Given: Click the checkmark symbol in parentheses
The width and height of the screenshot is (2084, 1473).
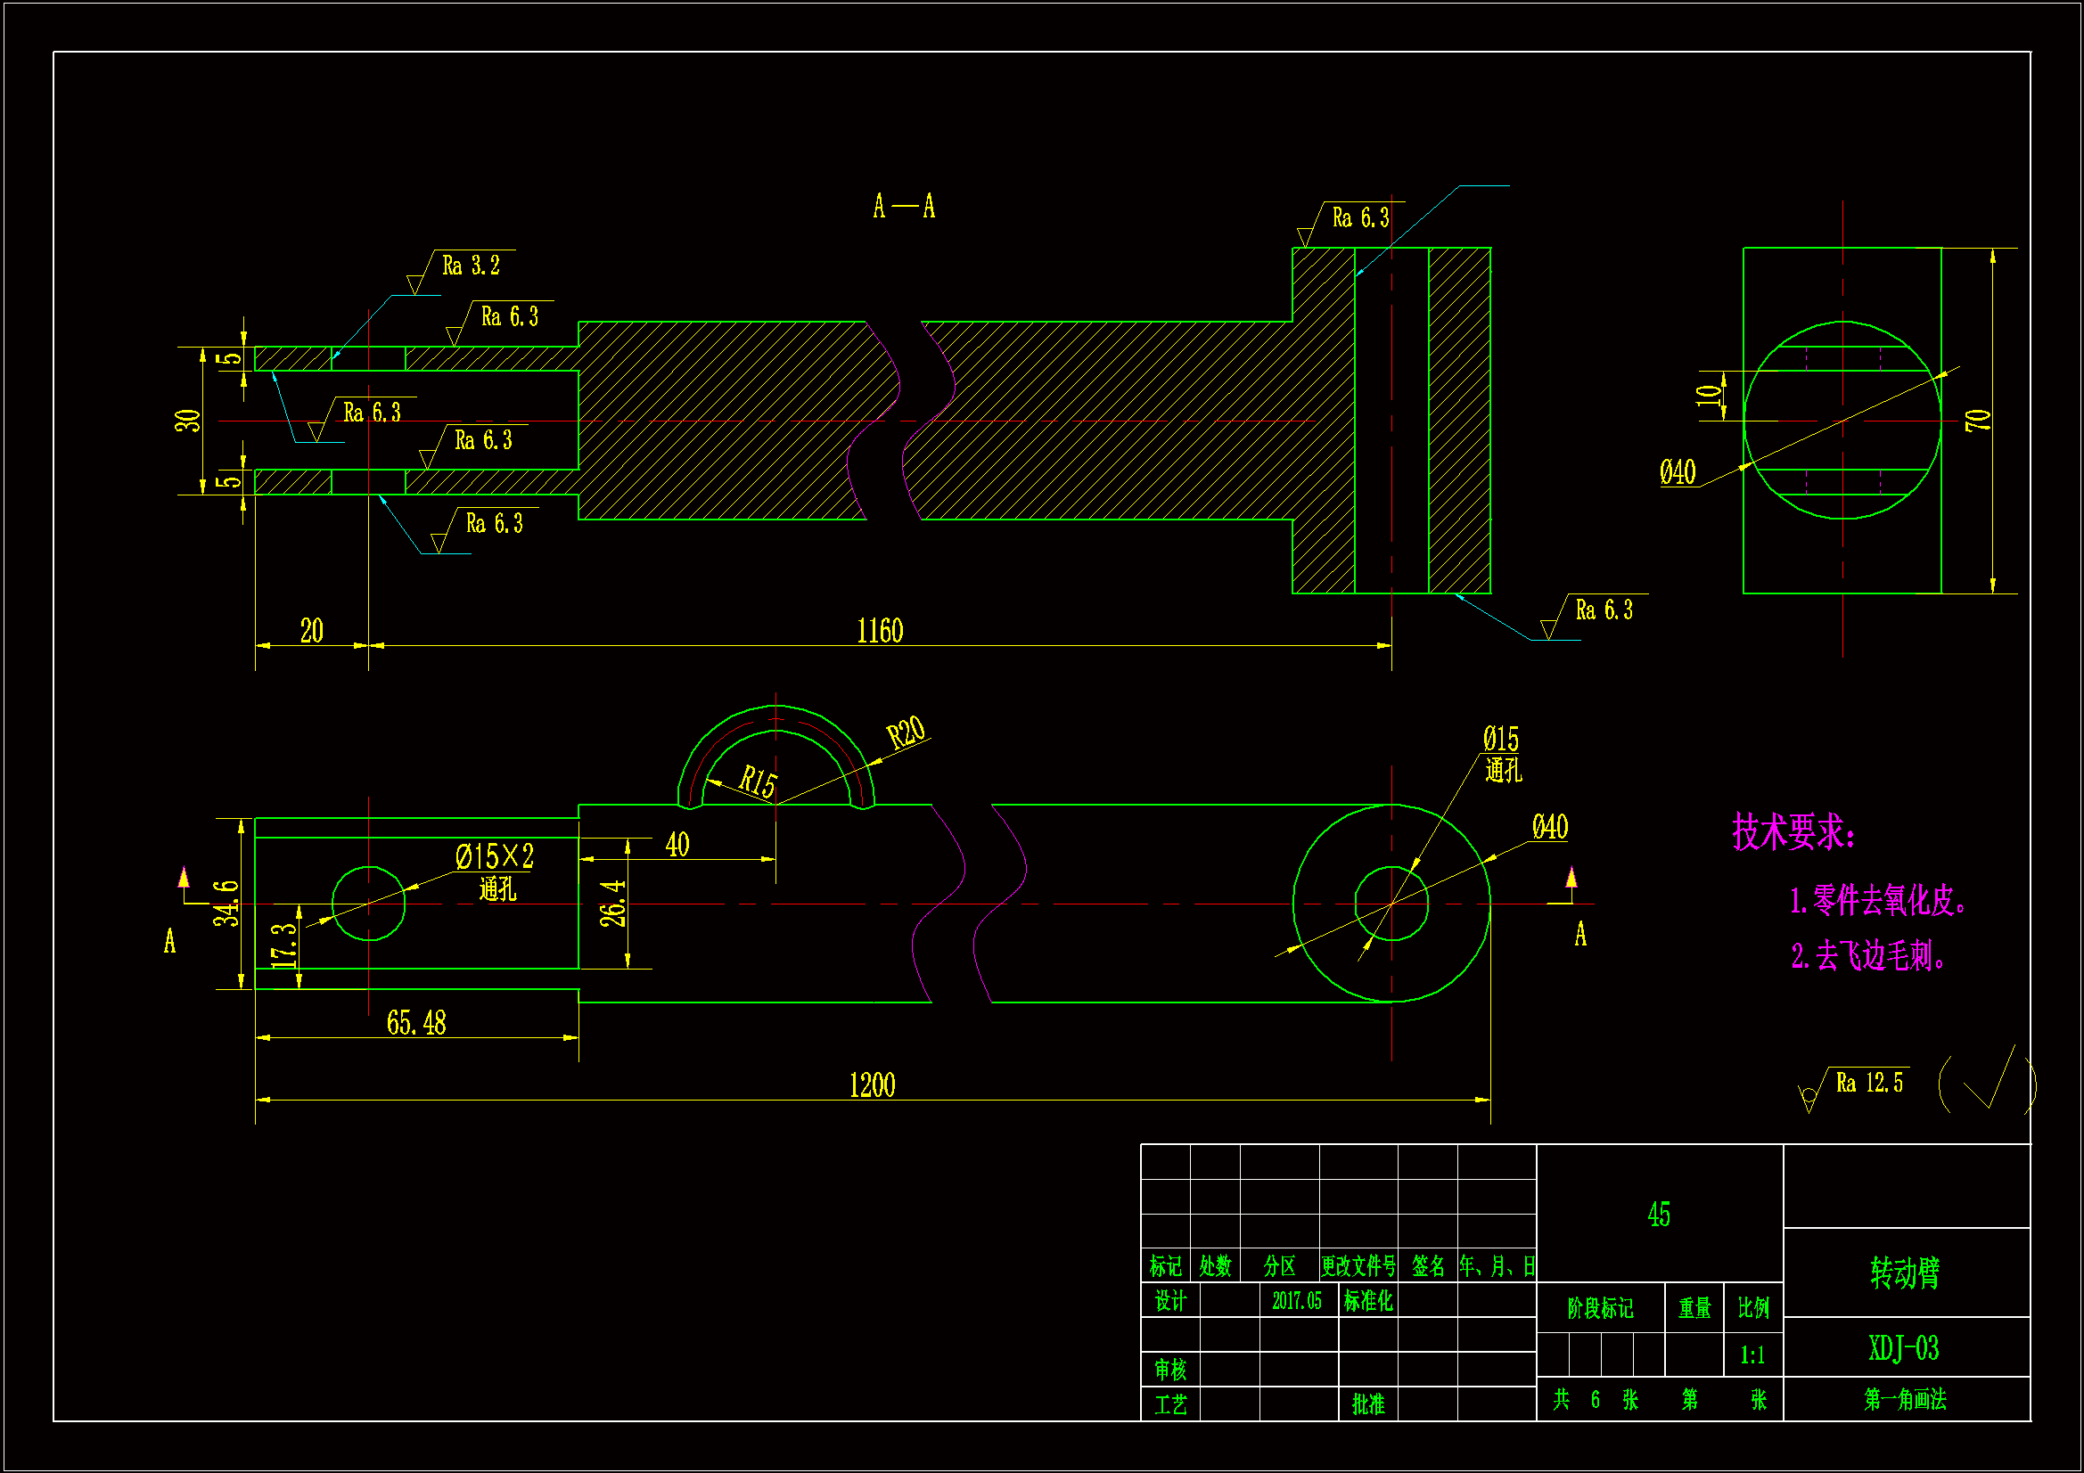Looking at the screenshot, I should (1988, 1082).
